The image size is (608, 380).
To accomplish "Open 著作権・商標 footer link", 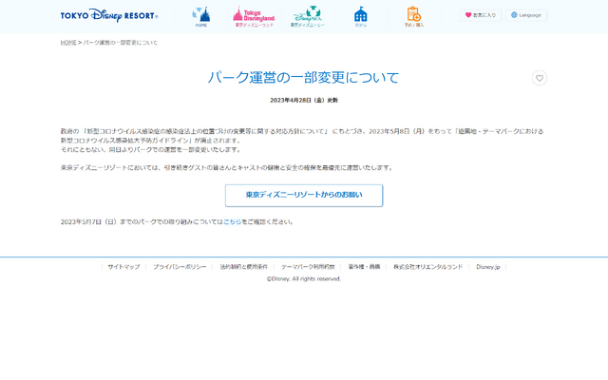I will coord(364,267).
